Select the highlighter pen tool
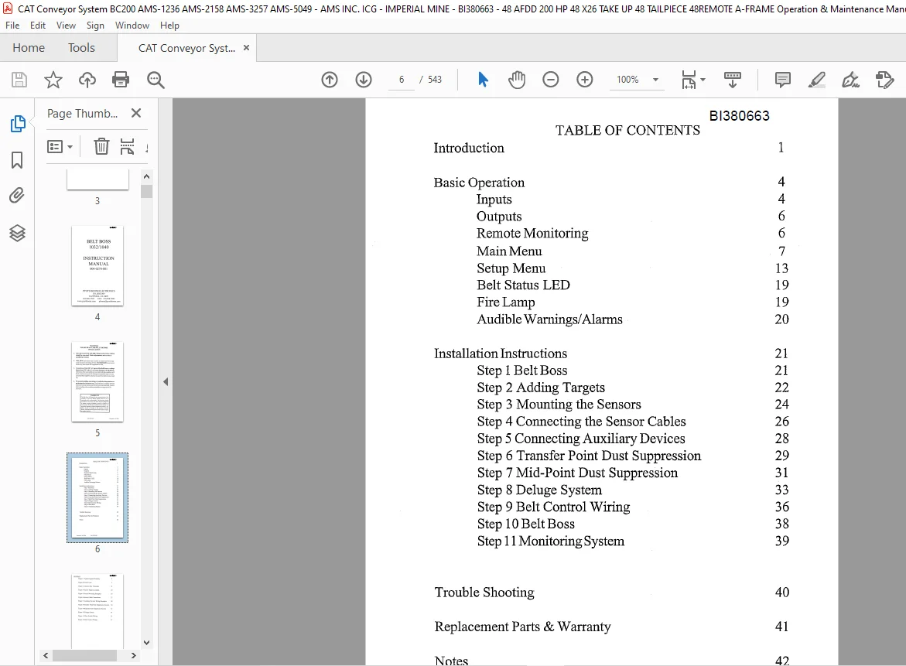The image size is (906, 666). (x=816, y=80)
